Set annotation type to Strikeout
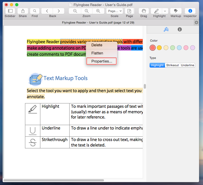203x185 pixels. click(x=172, y=65)
